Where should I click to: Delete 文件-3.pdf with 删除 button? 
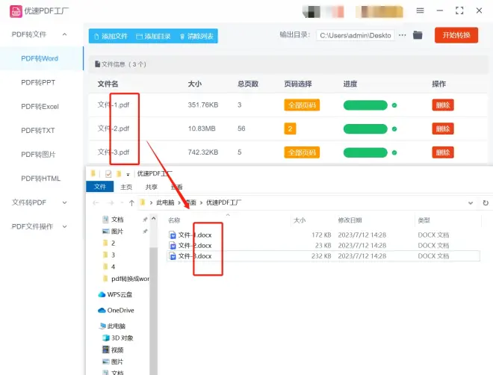[443, 152]
